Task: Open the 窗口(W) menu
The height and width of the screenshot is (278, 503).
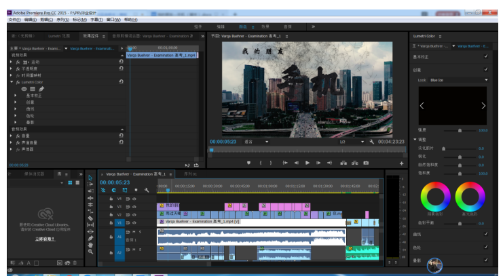Action: [x=113, y=20]
